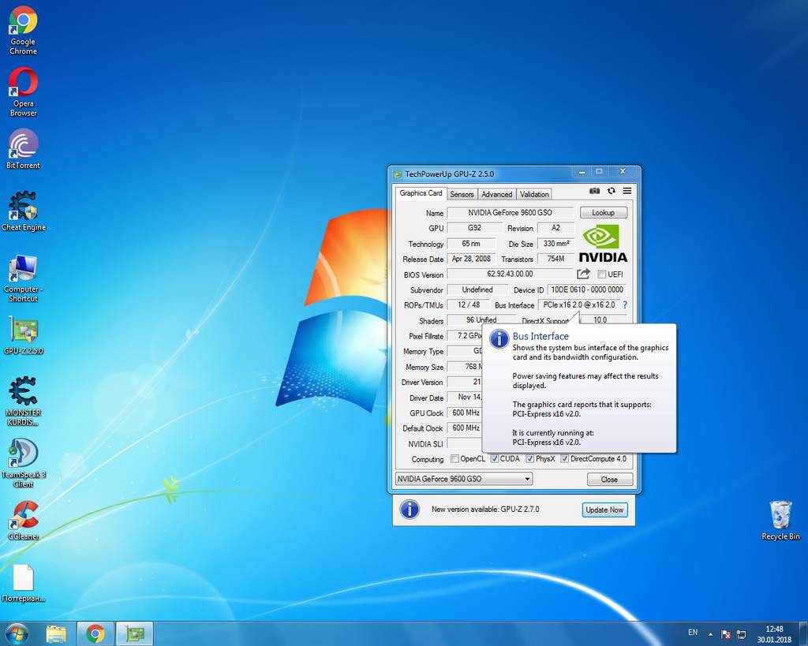Screen dimensions: 808x646
Task: Click the Name field NVIDIA GeForce 9600 GSO
Action: tap(511, 212)
